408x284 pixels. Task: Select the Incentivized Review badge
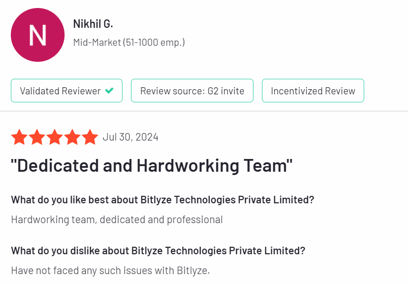click(313, 91)
